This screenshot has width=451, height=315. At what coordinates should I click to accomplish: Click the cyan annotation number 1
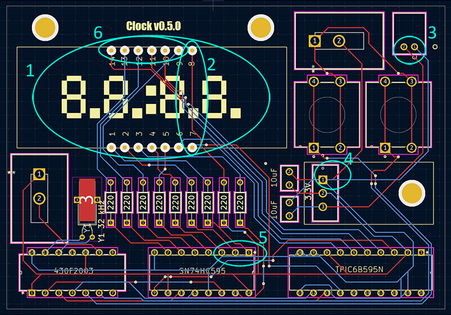click(x=30, y=72)
